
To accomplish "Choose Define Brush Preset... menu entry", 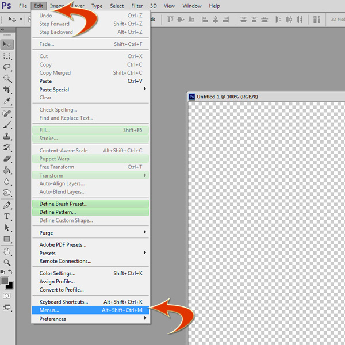I will 90,204.
